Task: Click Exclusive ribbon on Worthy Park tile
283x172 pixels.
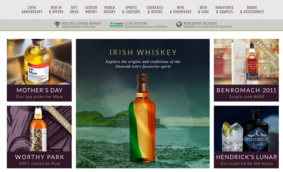Action: (x=60, y=118)
